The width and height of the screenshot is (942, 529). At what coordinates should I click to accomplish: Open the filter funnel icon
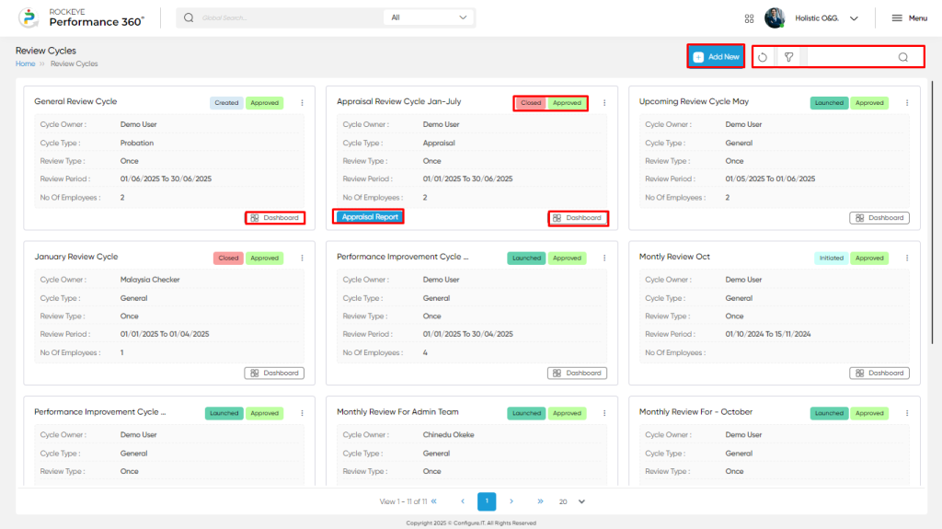pos(788,57)
